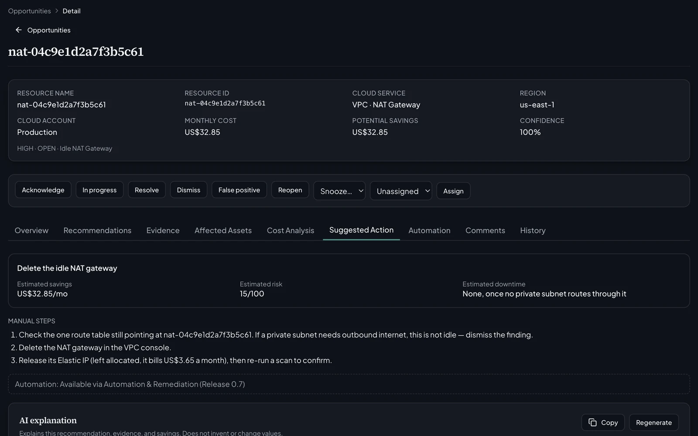Click the back arrow icon beside Opportunities
The image size is (698, 436).
pyautogui.click(x=18, y=30)
